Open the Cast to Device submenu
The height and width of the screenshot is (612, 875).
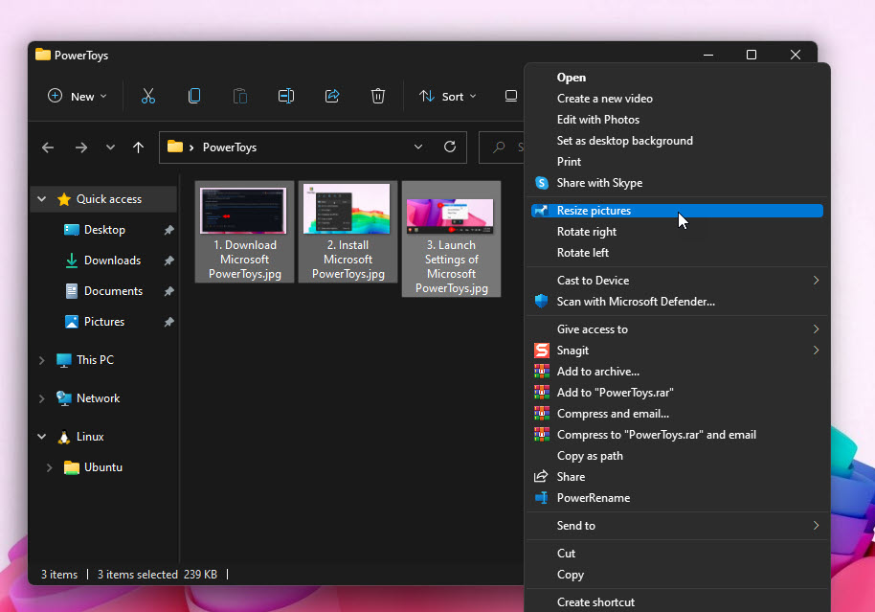(677, 281)
